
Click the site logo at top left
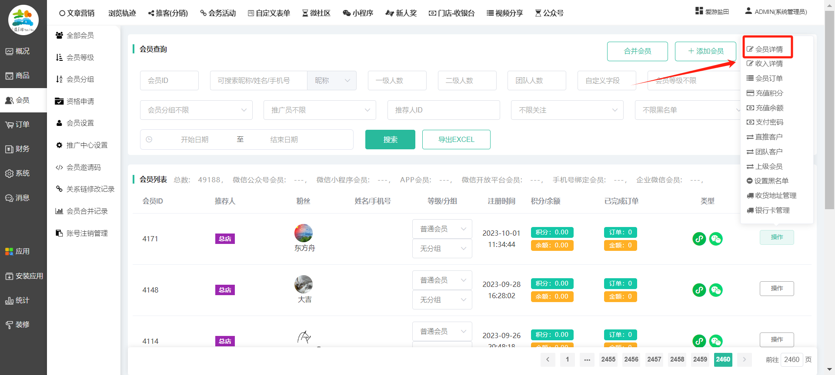click(x=23, y=20)
